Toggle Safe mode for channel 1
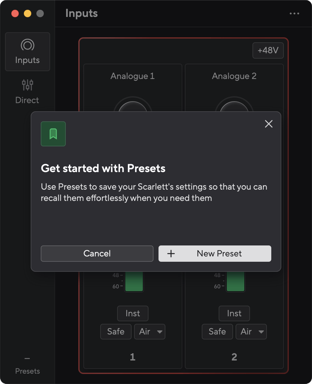 tap(116, 332)
